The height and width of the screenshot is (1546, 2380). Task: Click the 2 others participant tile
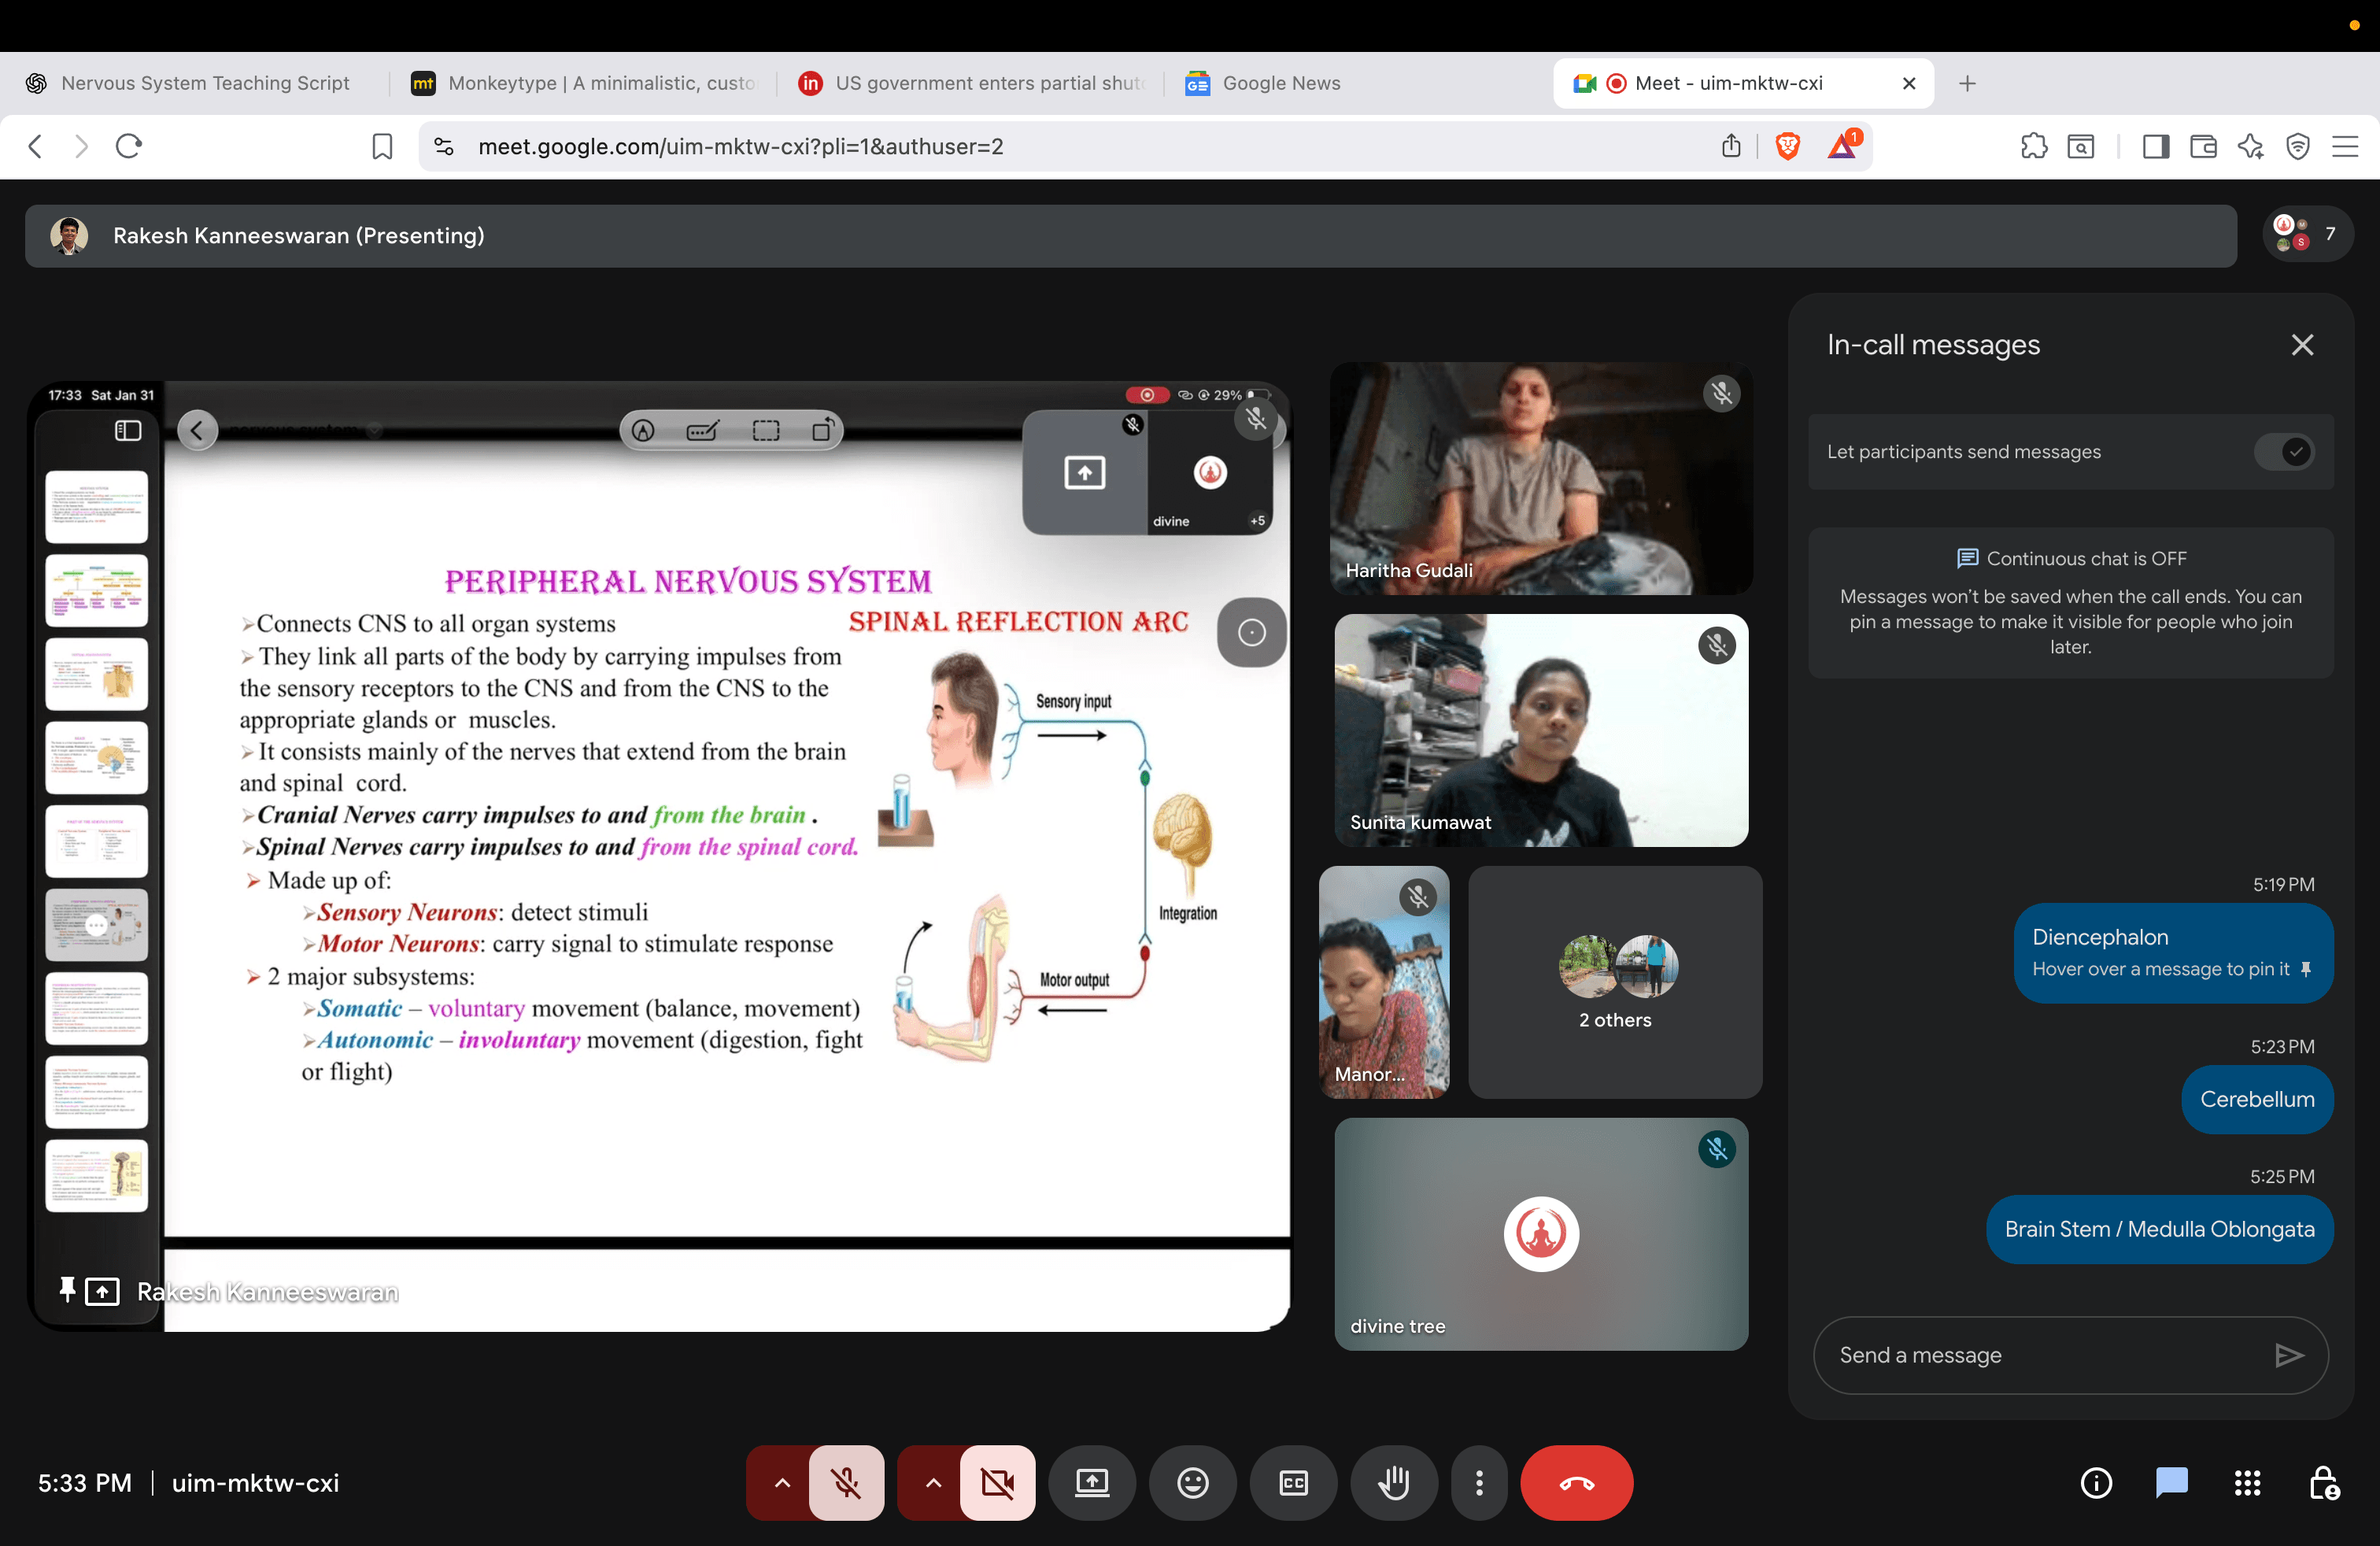click(x=1614, y=982)
